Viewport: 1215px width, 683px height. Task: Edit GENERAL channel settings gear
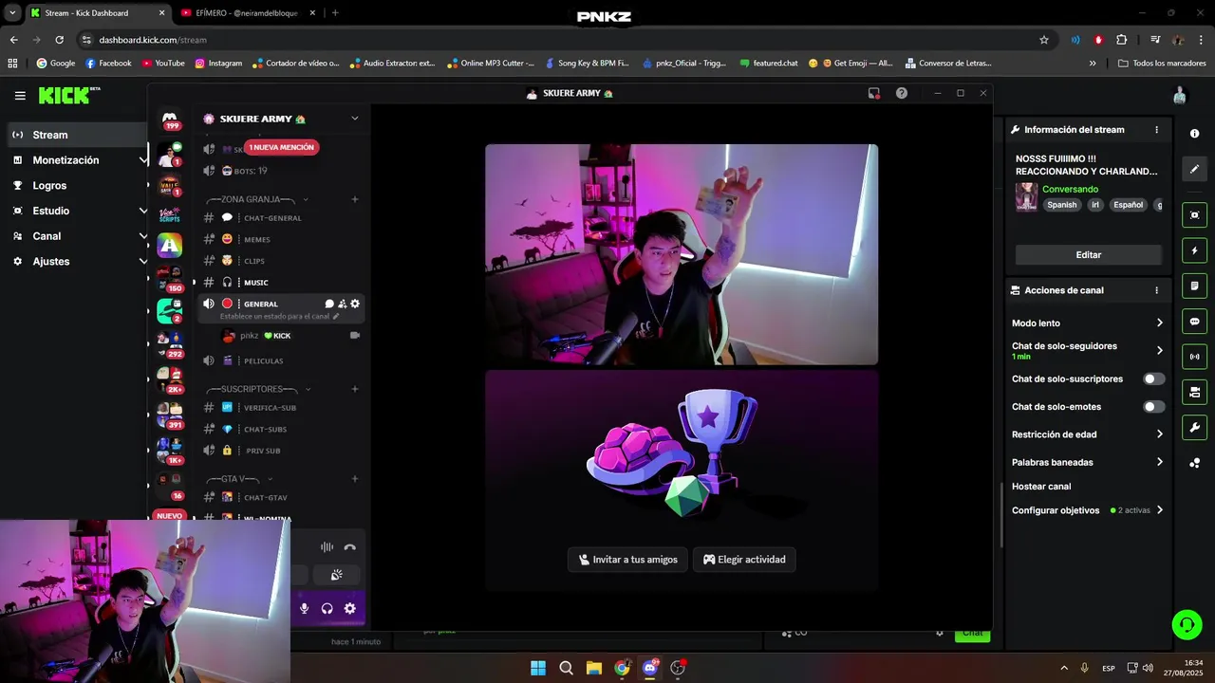click(x=355, y=304)
